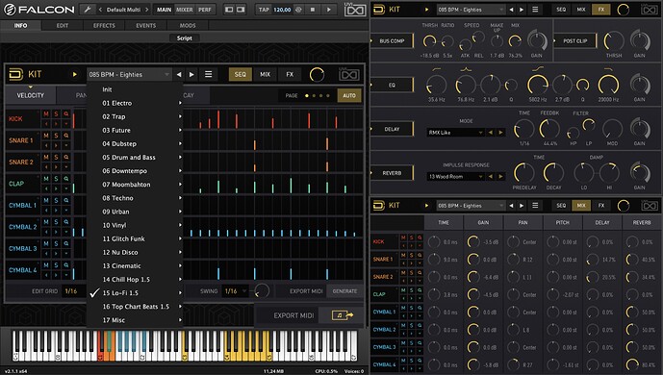Click previous preset arrow in MIX panel
663x375 pixels.
coord(511,205)
